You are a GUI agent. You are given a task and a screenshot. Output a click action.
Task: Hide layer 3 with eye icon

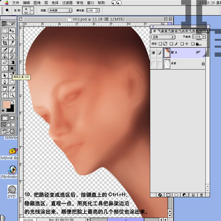pyautogui.click(x=154, y=53)
